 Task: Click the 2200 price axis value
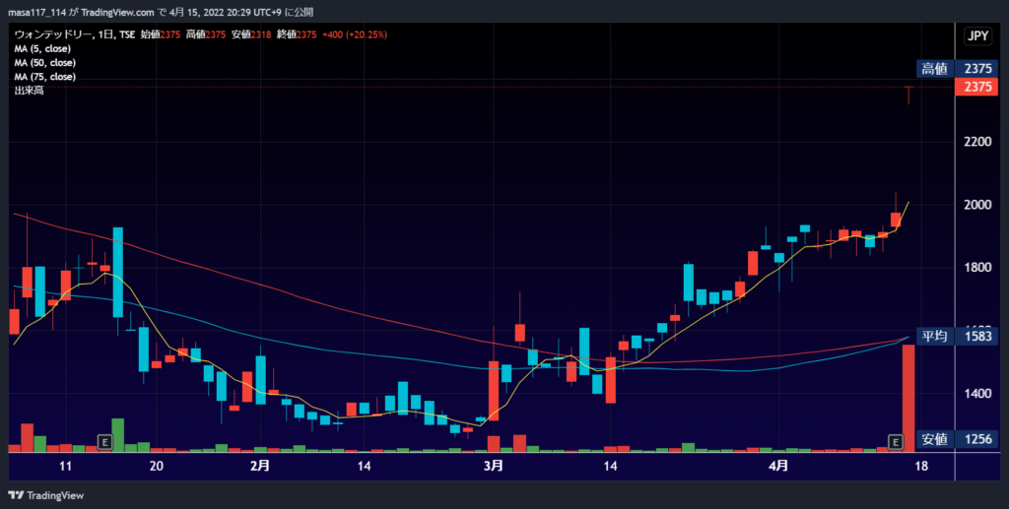(977, 142)
